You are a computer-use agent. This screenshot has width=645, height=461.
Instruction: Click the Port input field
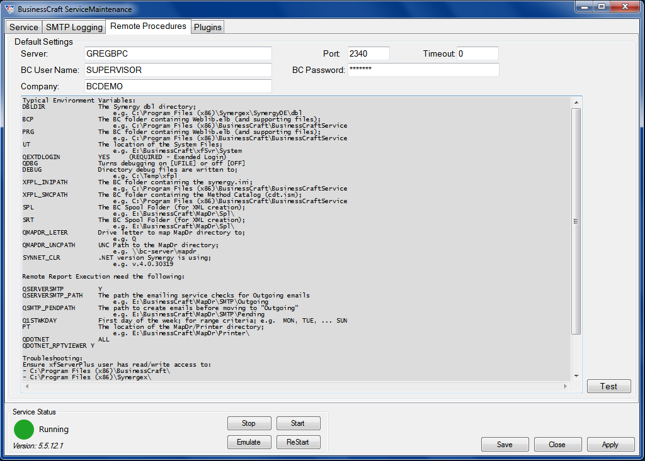click(368, 53)
